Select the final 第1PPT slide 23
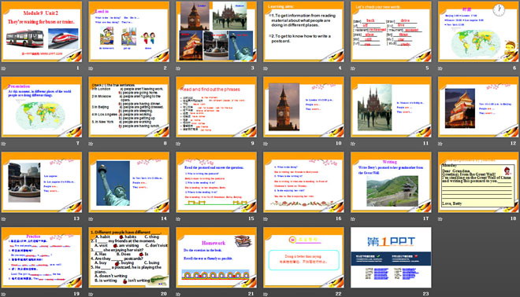 pyautogui.click(x=391, y=257)
